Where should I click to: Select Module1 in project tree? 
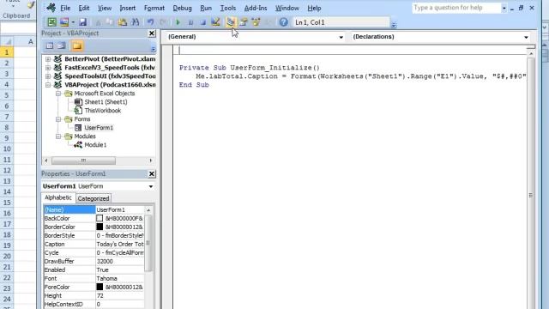95,145
